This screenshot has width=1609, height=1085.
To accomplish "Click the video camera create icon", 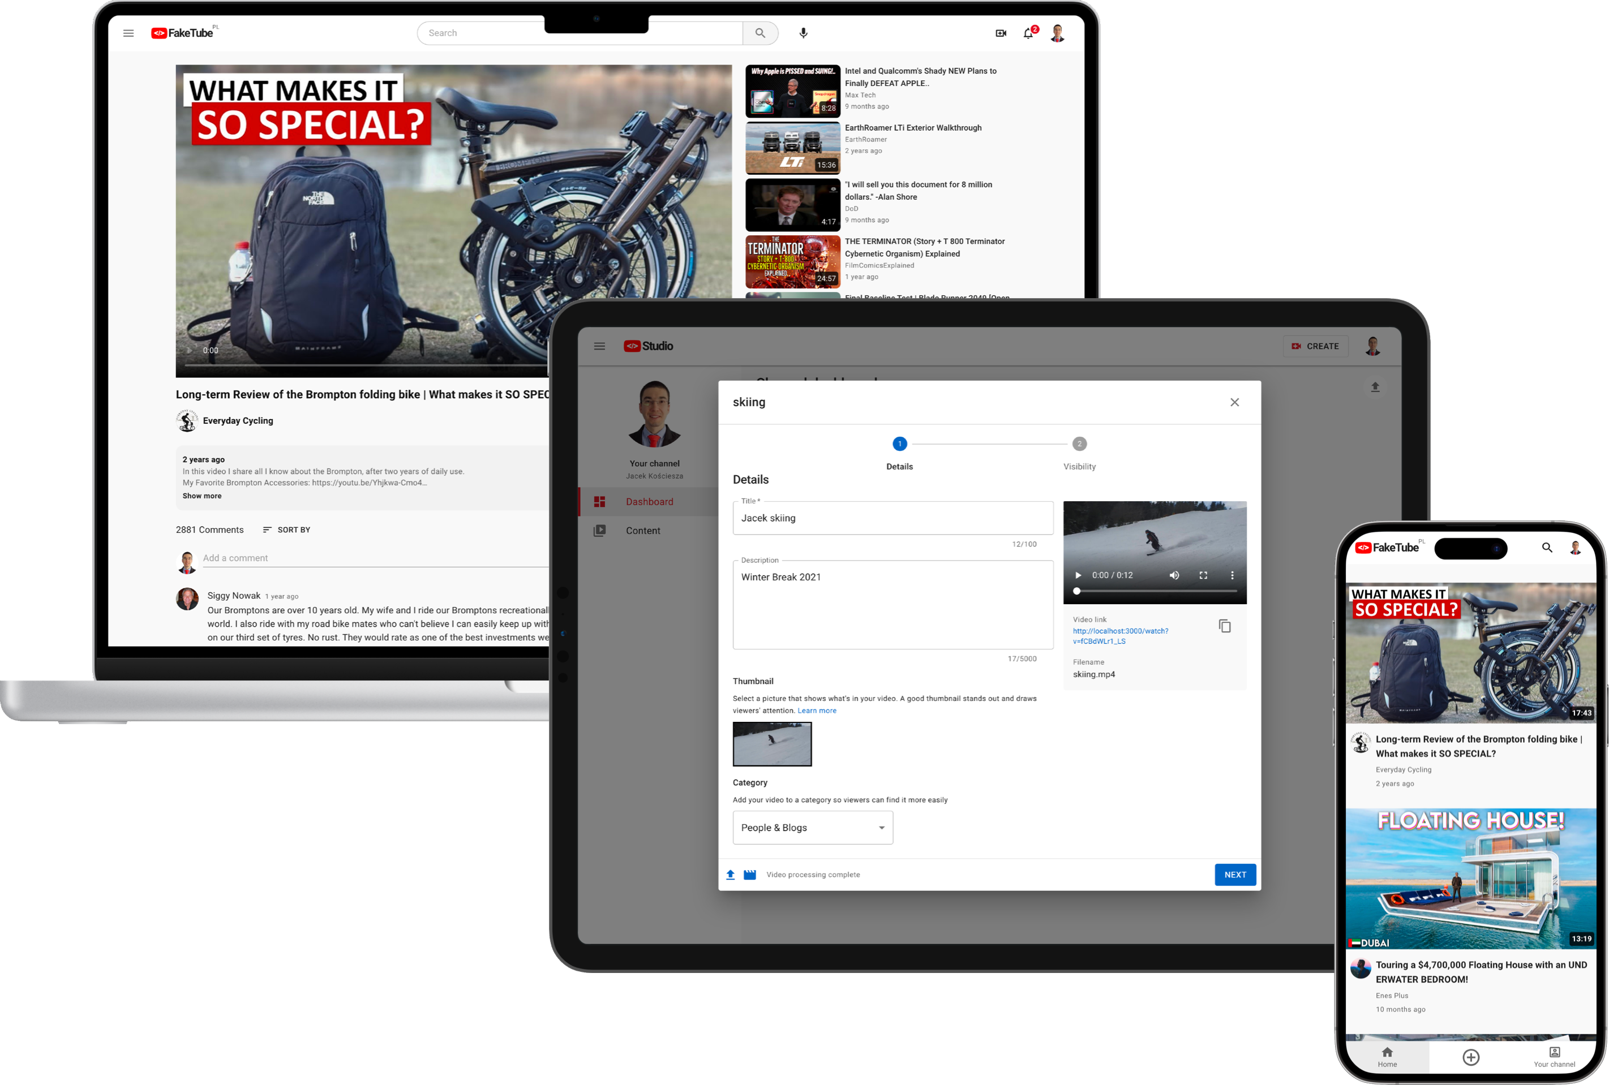I will coord(1001,33).
